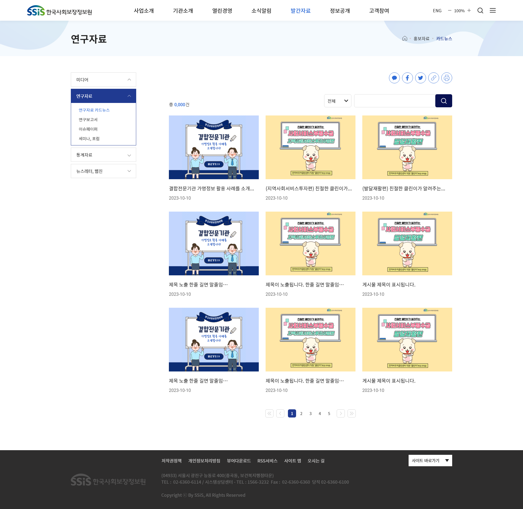523x509 pixels.
Task: Select 연구보고서 in sidebar submenu
Action: click(88, 120)
